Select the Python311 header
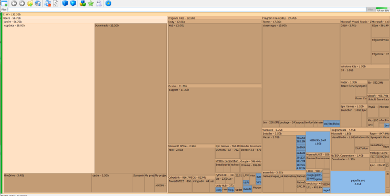 pyautogui.click(x=225, y=175)
